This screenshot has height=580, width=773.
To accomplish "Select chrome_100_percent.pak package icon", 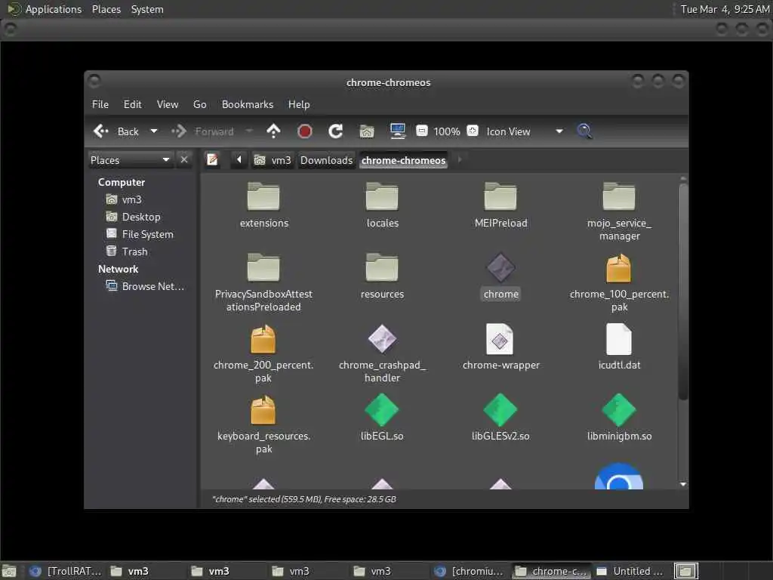I will (x=619, y=268).
